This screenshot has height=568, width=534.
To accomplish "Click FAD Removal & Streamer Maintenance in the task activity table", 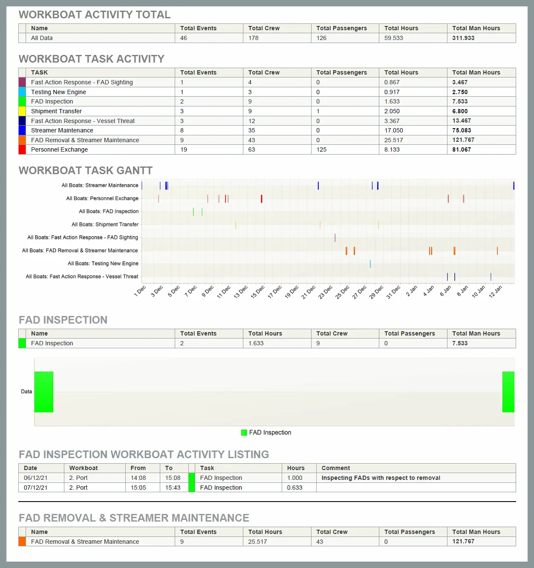I will [x=85, y=140].
